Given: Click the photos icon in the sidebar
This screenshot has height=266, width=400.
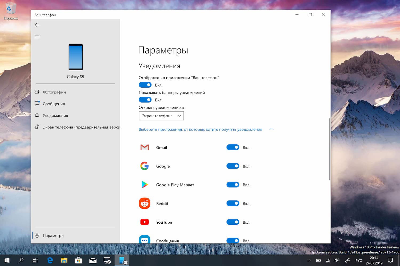Looking at the screenshot, I should pyautogui.click(x=37, y=92).
